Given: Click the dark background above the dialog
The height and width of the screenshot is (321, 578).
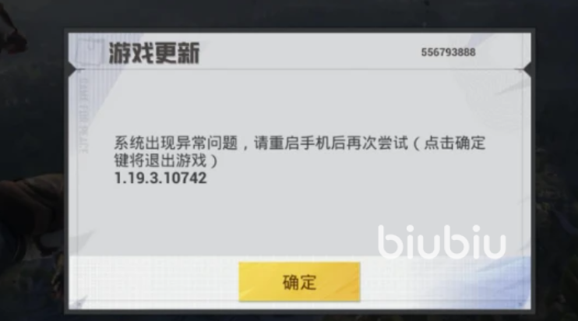Looking at the screenshot, I should pos(289,13).
